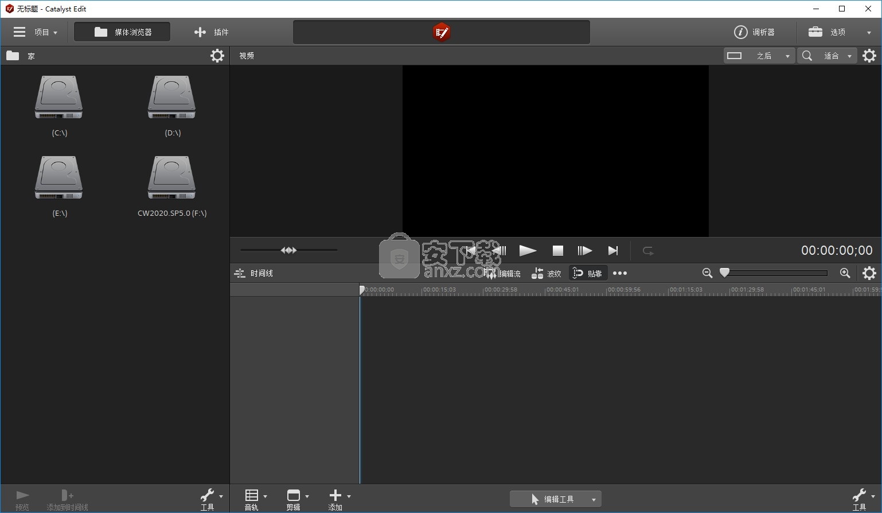This screenshot has height=513, width=882.
Task: Step to next frame
Action: point(584,251)
